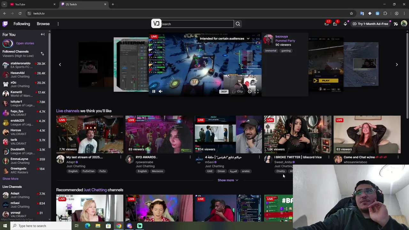This screenshot has height=230, width=409.
Task: Click the immortal tag on featured stream
Action: click(x=271, y=50)
